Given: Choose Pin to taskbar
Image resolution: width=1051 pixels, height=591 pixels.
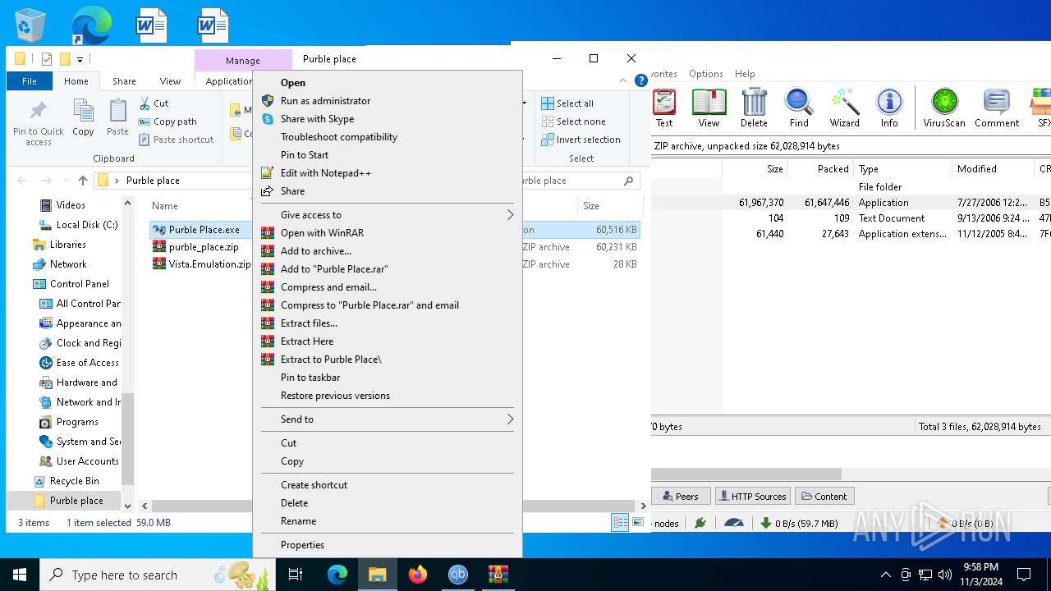Looking at the screenshot, I should (388, 378).
